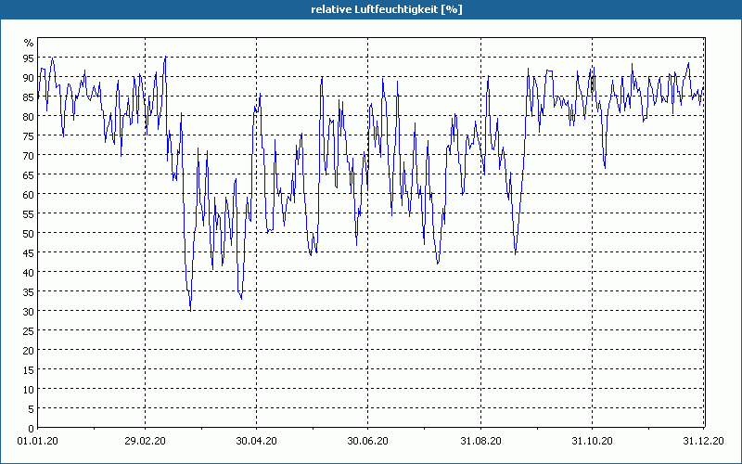The image size is (742, 464).
Task: Select the 15 y-axis label
Action: click(29, 369)
